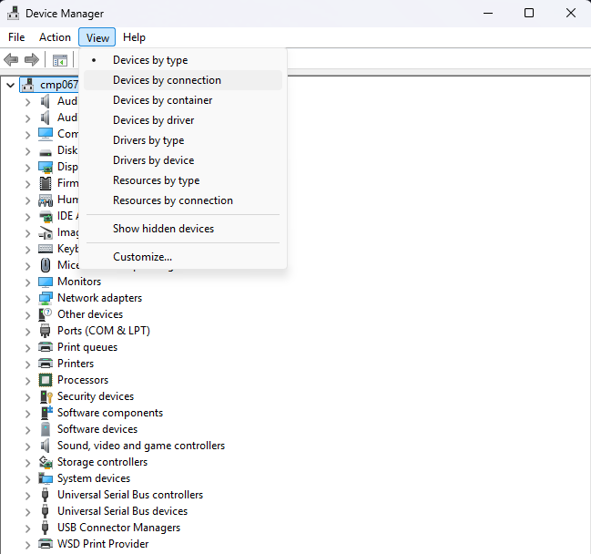
Task: Expand the Processors node
Action: (x=27, y=381)
